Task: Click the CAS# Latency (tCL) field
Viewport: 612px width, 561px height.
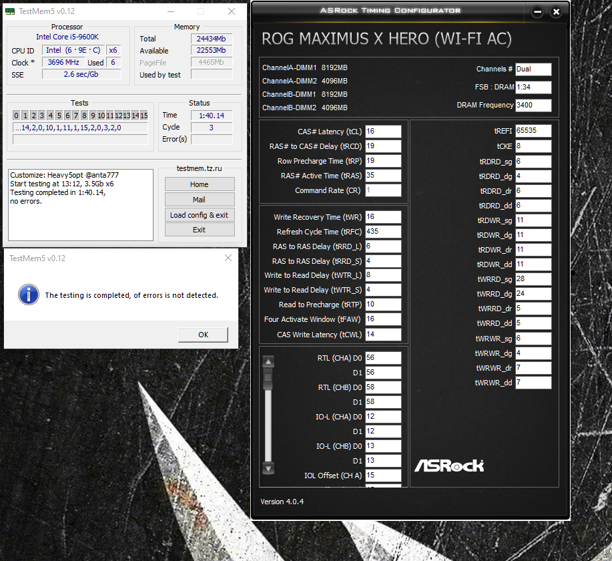Action: (383, 132)
